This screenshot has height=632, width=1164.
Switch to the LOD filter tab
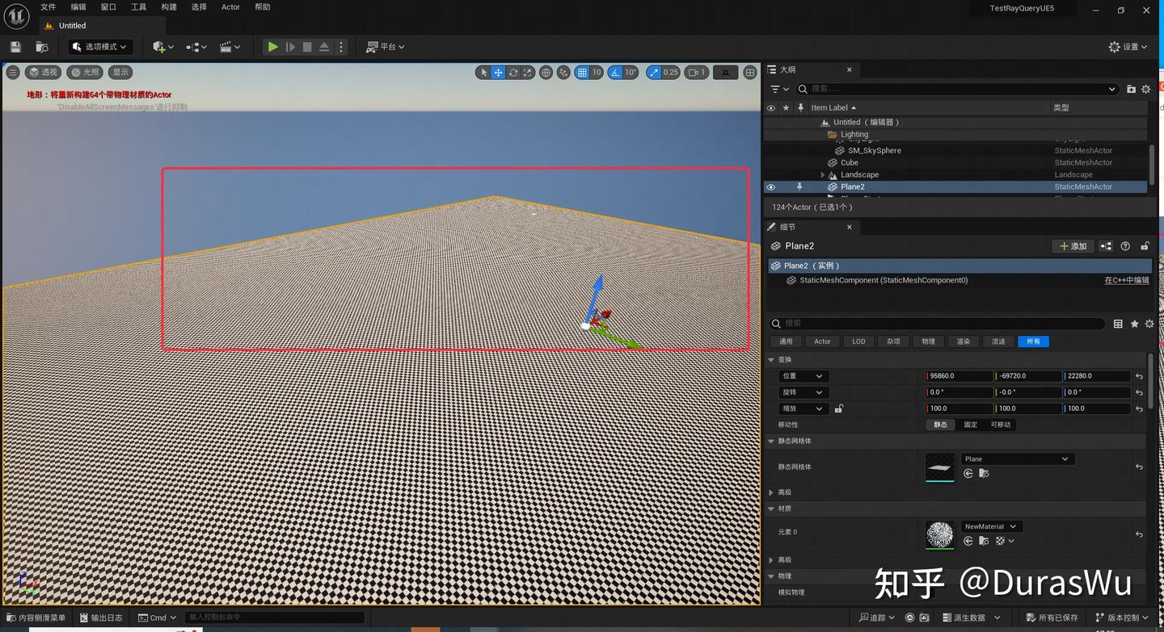tap(858, 341)
